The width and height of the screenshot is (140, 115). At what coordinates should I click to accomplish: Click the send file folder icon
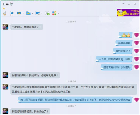[x=28, y=13]
